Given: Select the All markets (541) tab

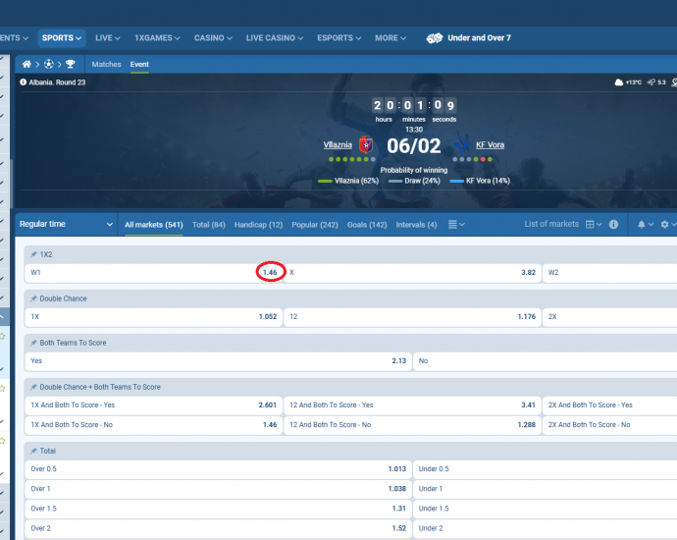Looking at the screenshot, I should coord(154,225).
